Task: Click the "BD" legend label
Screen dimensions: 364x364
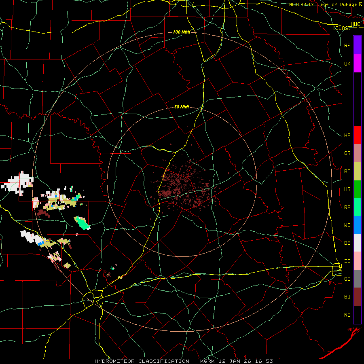Action: (347, 171)
